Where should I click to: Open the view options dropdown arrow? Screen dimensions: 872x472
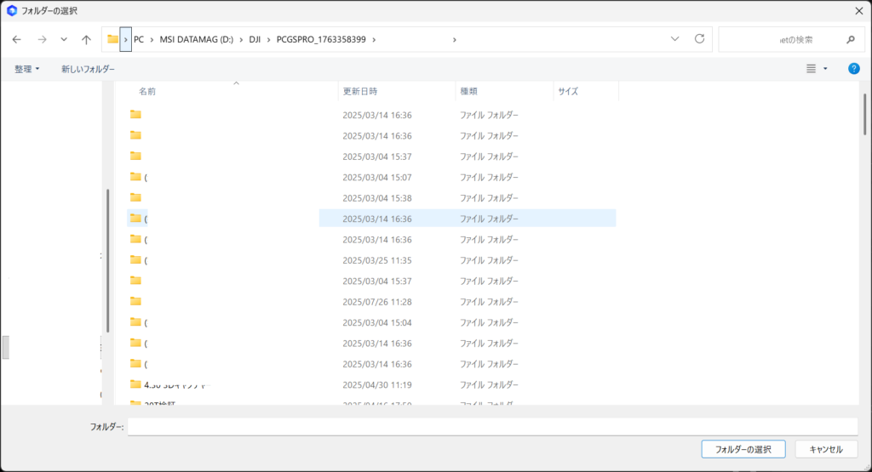tap(825, 68)
